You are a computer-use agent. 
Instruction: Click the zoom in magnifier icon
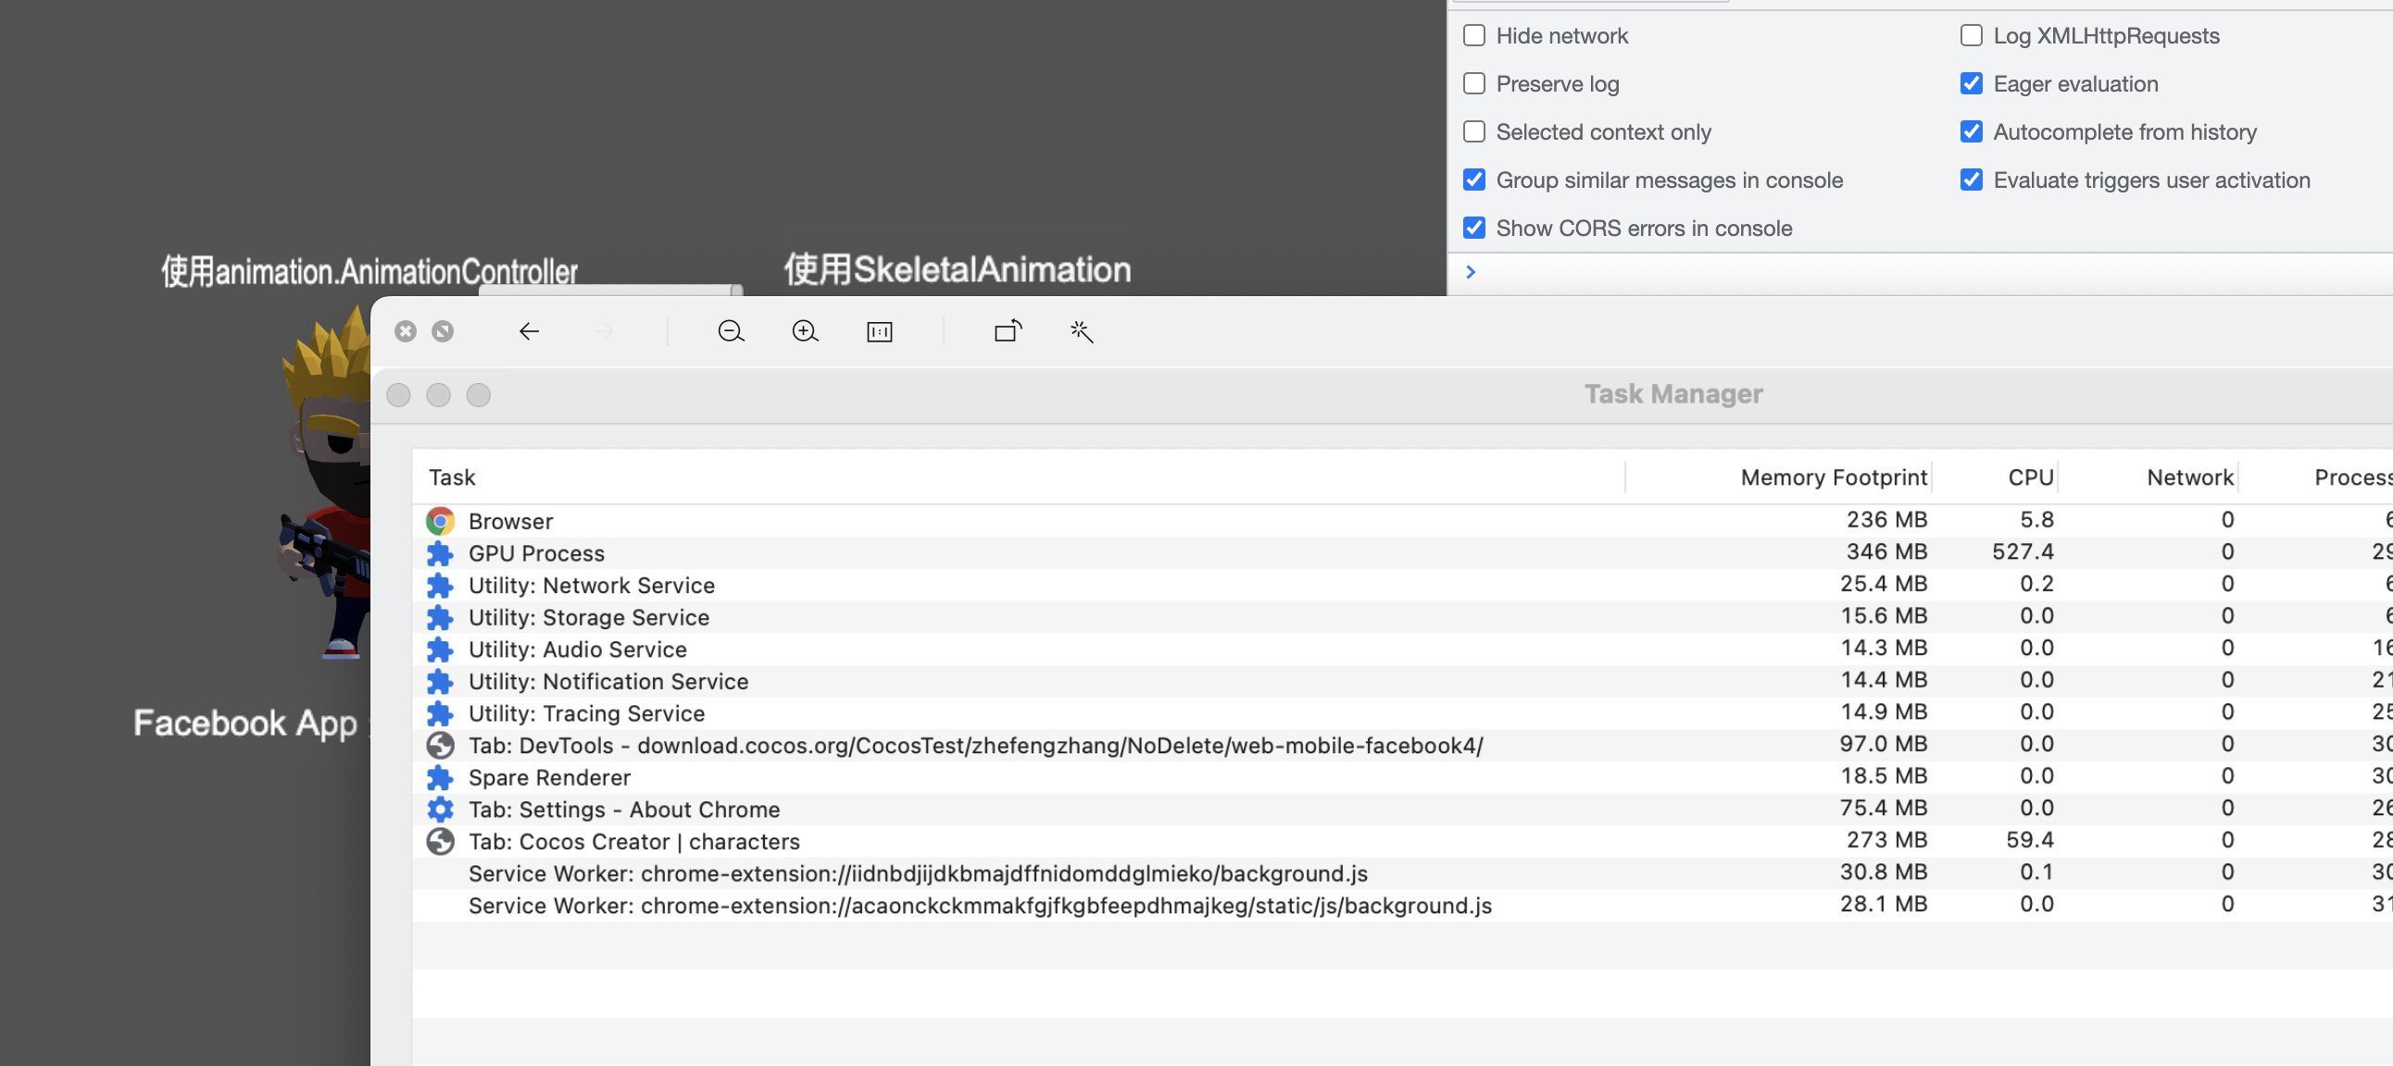click(805, 331)
